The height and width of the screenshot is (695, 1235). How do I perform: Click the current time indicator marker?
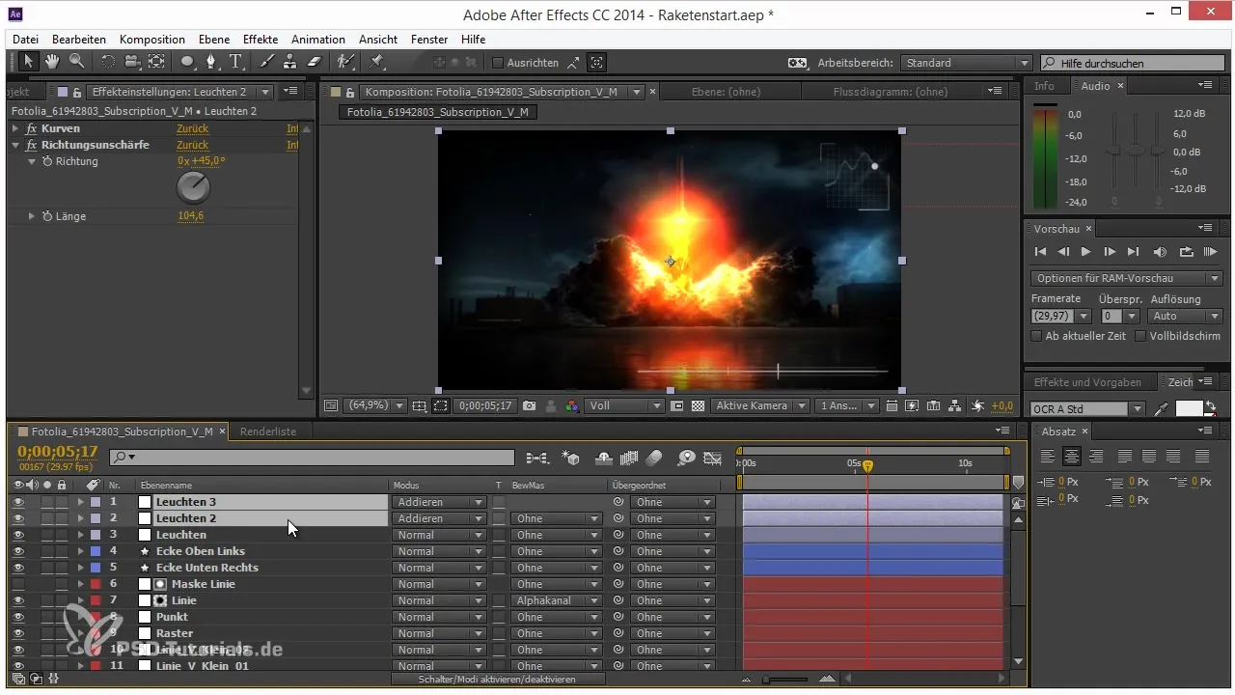867,465
